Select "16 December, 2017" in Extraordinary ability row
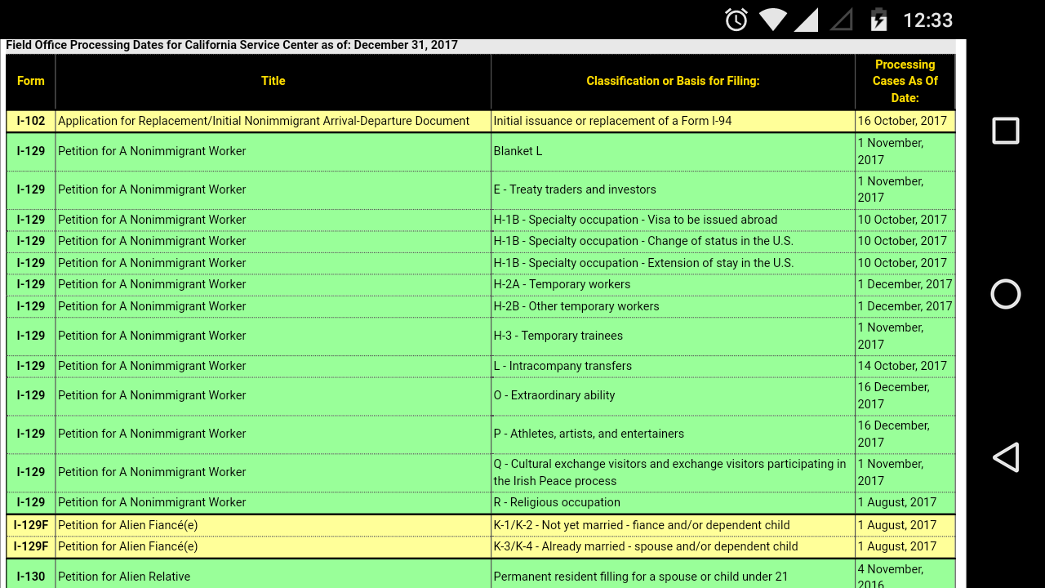1045x588 pixels. 905,395
